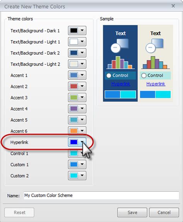Expand the Accent 4 color dropdown arrow
The image size is (183, 222).
(82, 108)
